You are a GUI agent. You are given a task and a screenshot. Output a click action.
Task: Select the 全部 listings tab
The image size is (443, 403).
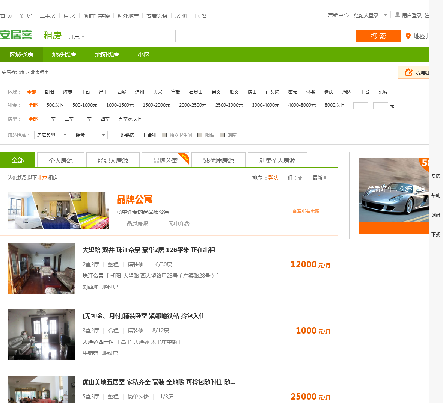pos(18,160)
